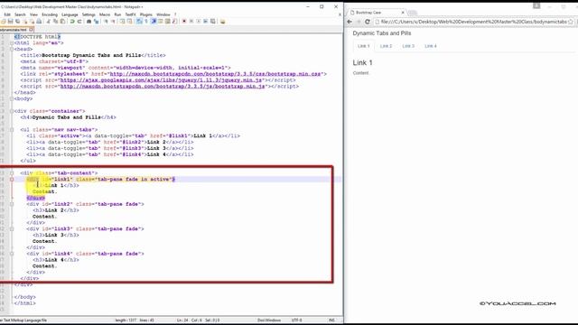Image resolution: width=578 pixels, height=325 pixels.
Task: Collapse the body tag fold marker
Action: coord(12,98)
